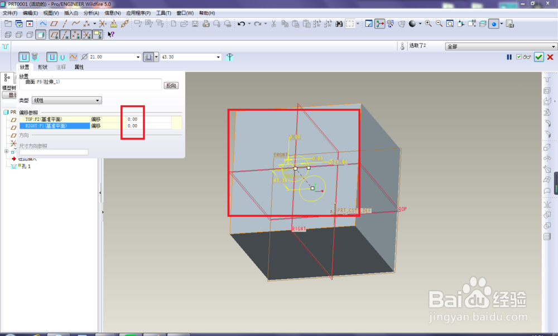Viewport: 558px width, 336px height.
Task: Click the 反向 flip button
Action: point(171,86)
